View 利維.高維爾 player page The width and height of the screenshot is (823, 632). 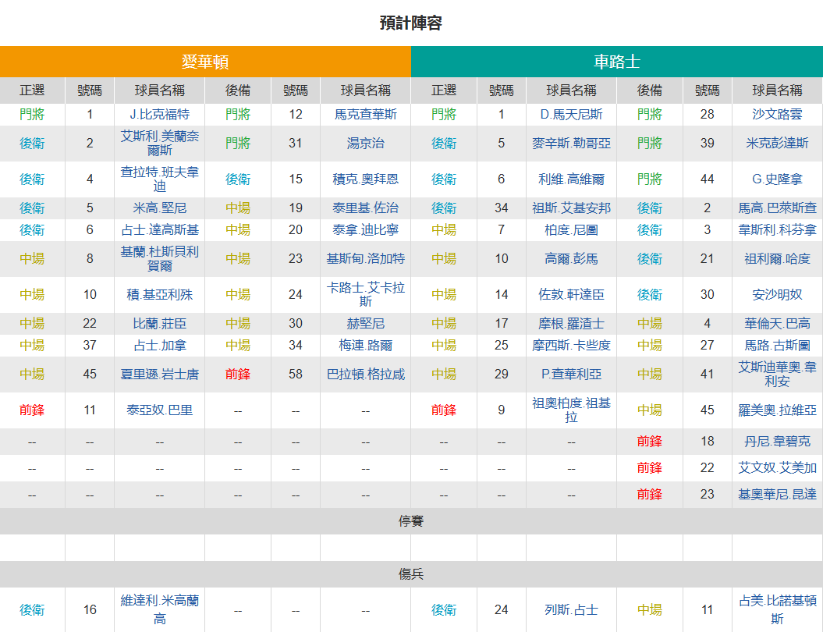(572, 179)
